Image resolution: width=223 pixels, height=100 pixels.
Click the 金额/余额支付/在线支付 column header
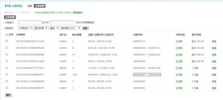101,35
